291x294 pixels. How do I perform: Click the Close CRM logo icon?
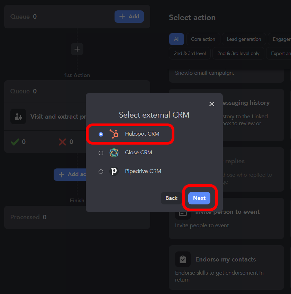click(114, 153)
